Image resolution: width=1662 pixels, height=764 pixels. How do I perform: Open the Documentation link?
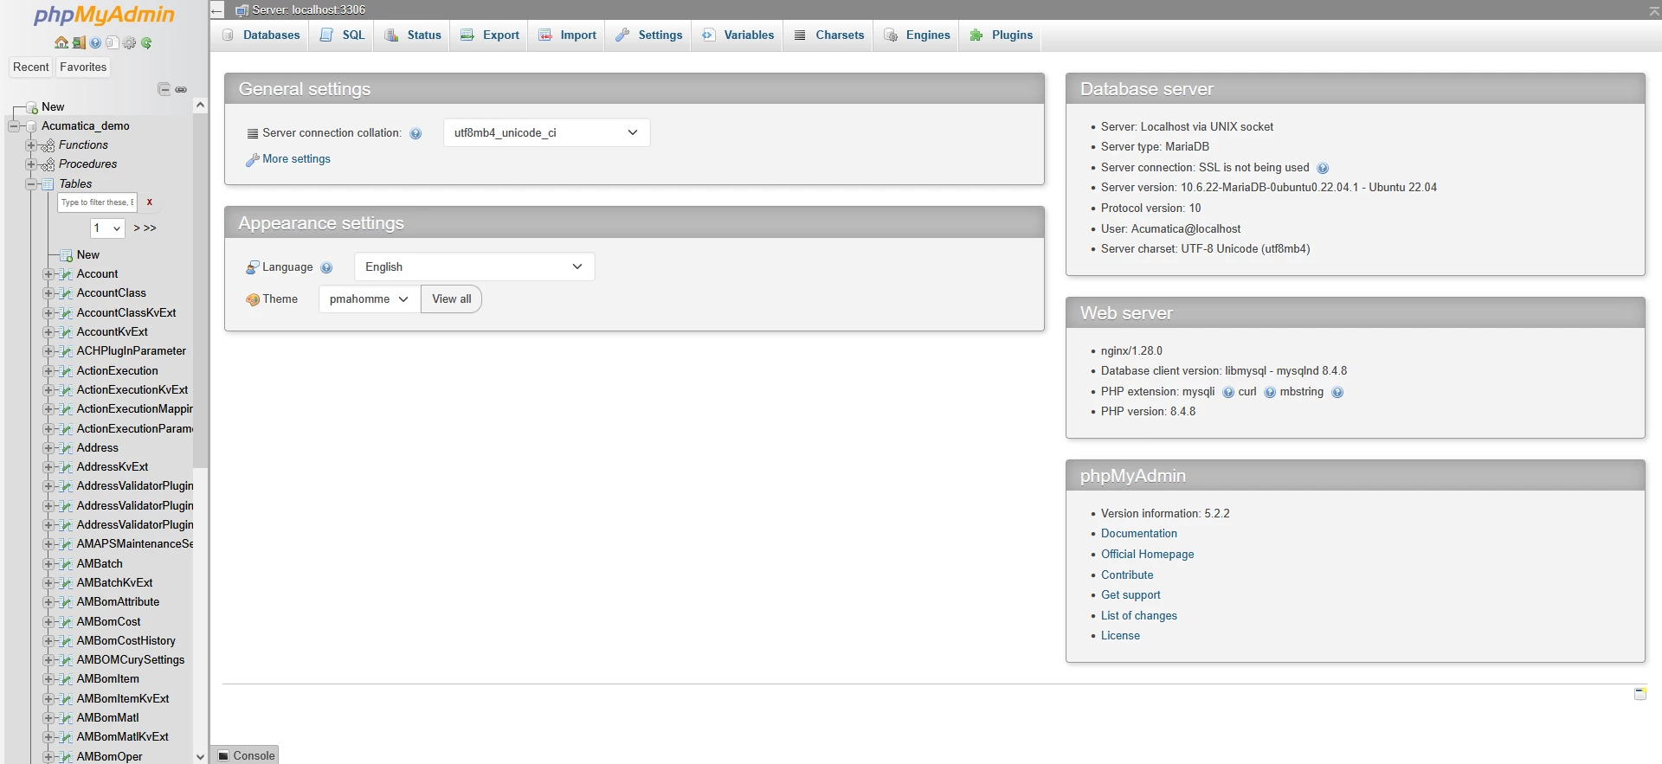point(1139,534)
